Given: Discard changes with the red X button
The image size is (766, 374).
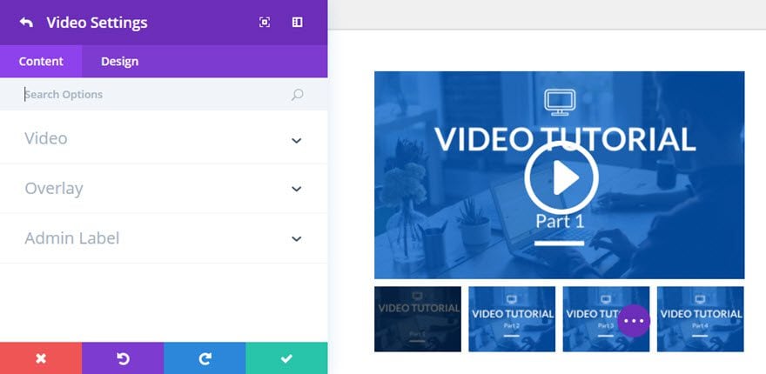Looking at the screenshot, I should (x=41, y=358).
